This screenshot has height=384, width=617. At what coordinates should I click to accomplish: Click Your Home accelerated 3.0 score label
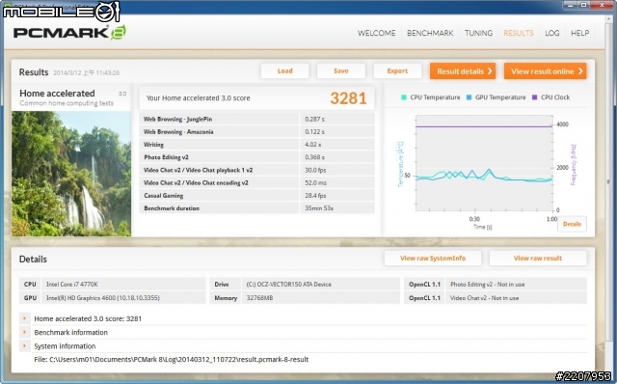coord(198,98)
